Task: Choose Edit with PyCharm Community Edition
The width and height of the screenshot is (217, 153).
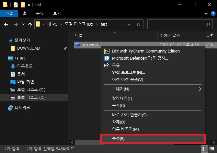Action: [153, 51]
